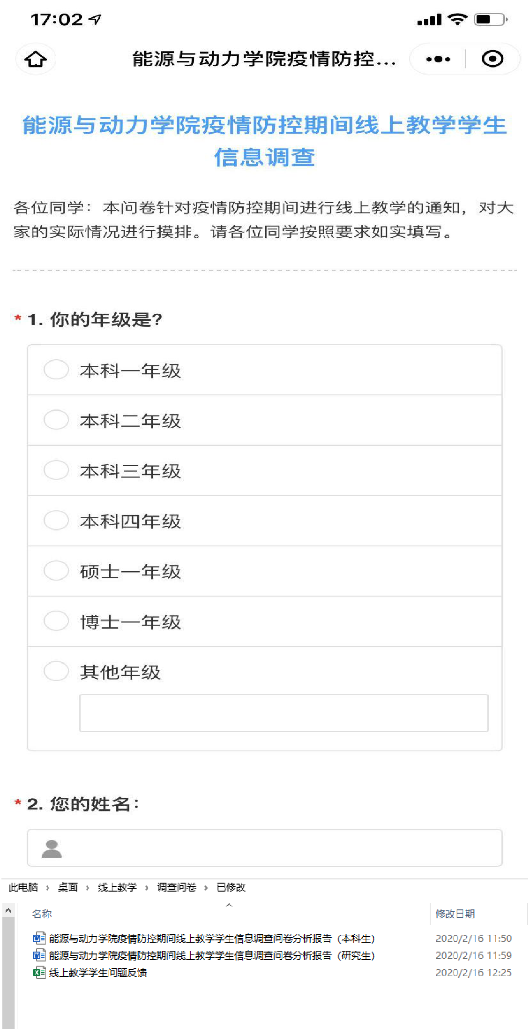The height and width of the screenshot is (1029, 530).
Task: Expand breadcrumb arrow after 调查问卷
Action: [206, 887]
